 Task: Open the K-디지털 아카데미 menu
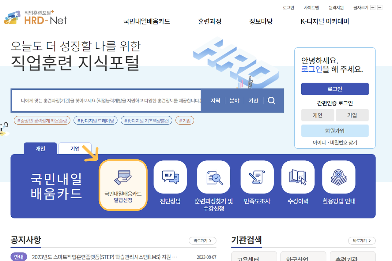[x=325, y=21]
